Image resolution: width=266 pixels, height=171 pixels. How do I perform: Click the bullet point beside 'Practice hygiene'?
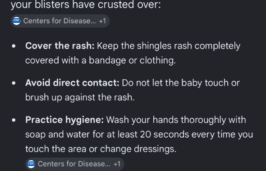(14, 120)
